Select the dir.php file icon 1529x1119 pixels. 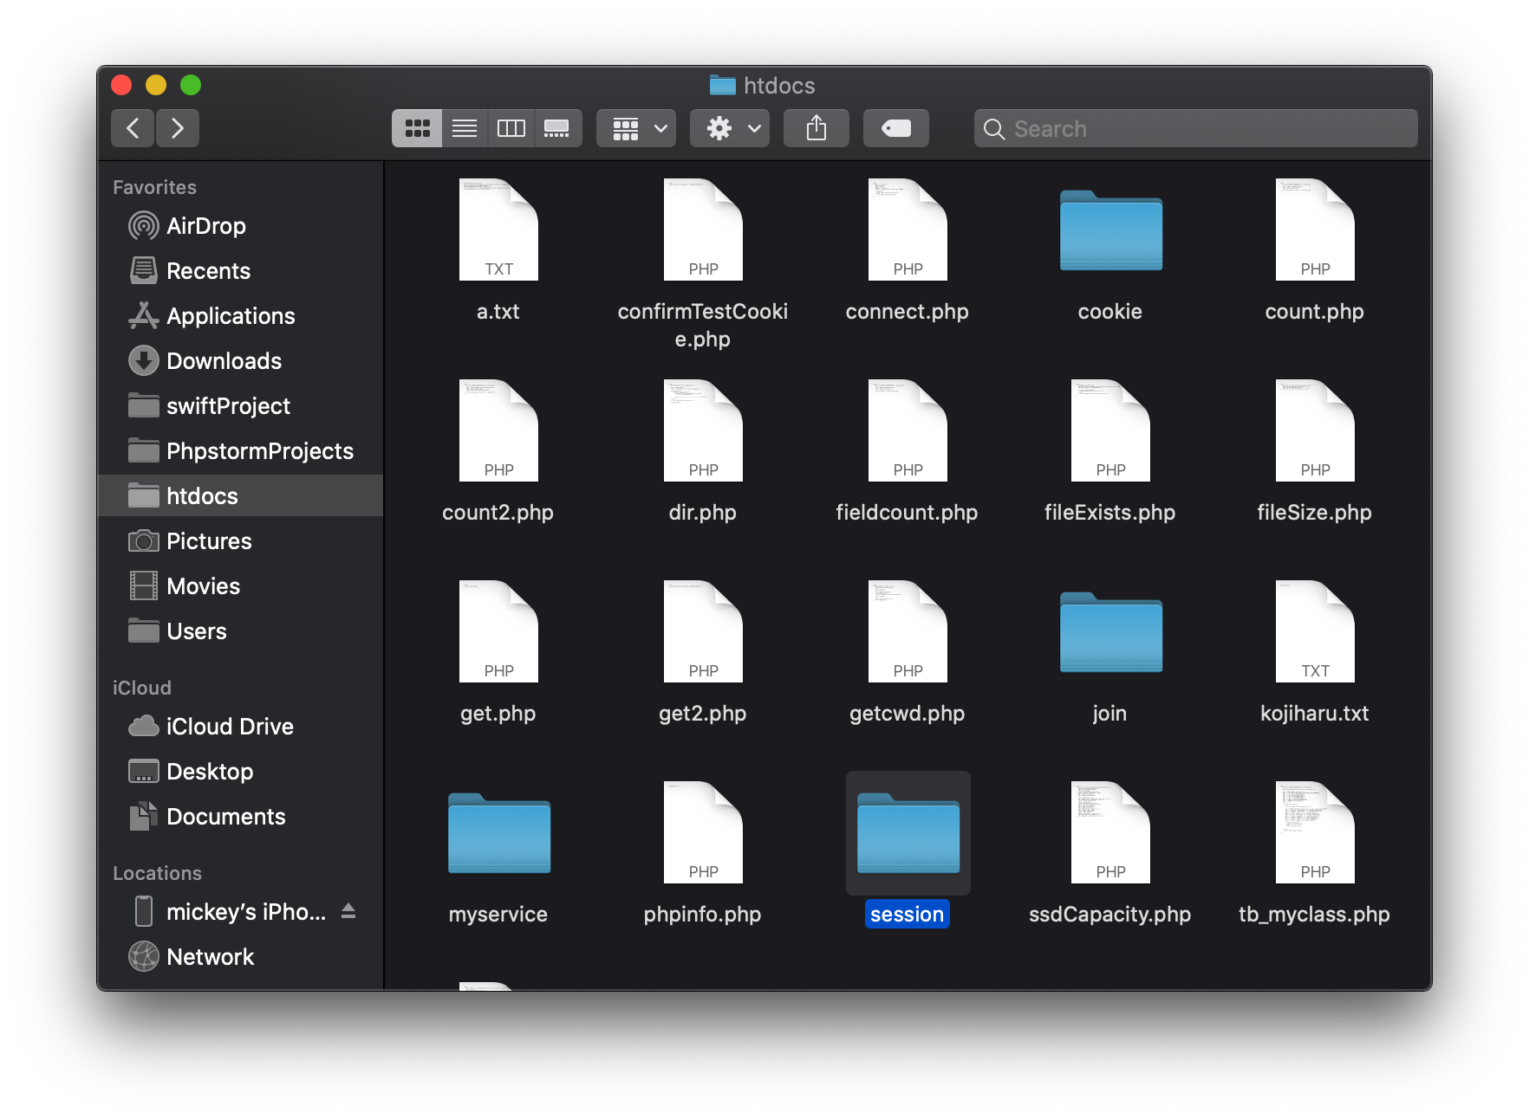click(703, 430)
